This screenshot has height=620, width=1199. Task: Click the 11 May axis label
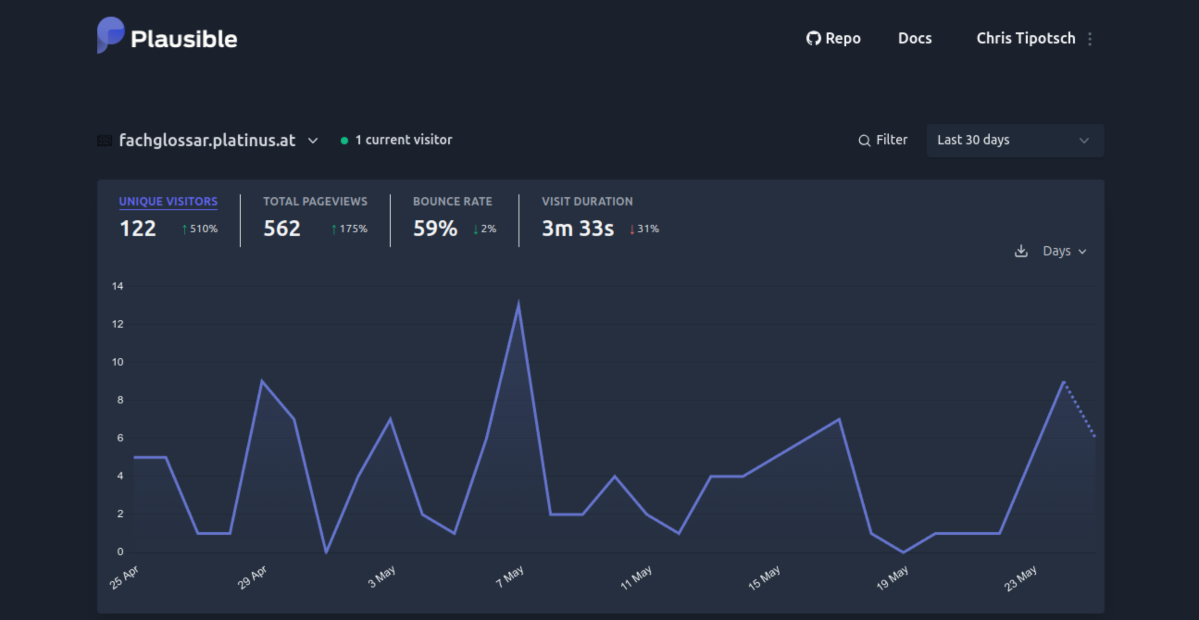point(636,578)
